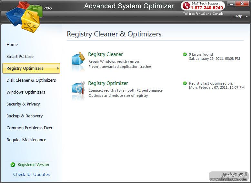This screenshot has width=251, height=183.
Task: Click the Registered Version green check icon
Action: 13,164
